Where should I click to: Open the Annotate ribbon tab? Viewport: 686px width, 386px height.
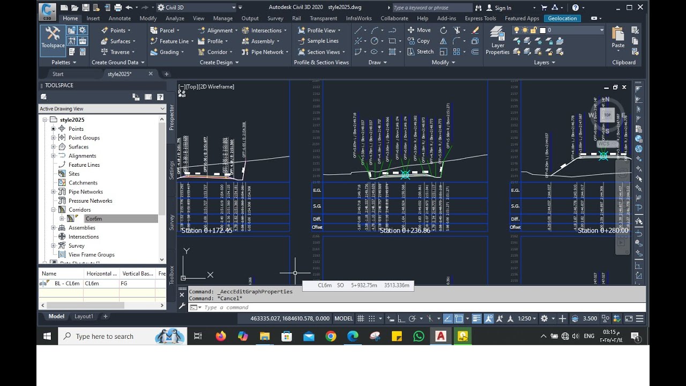pos(120,18)
